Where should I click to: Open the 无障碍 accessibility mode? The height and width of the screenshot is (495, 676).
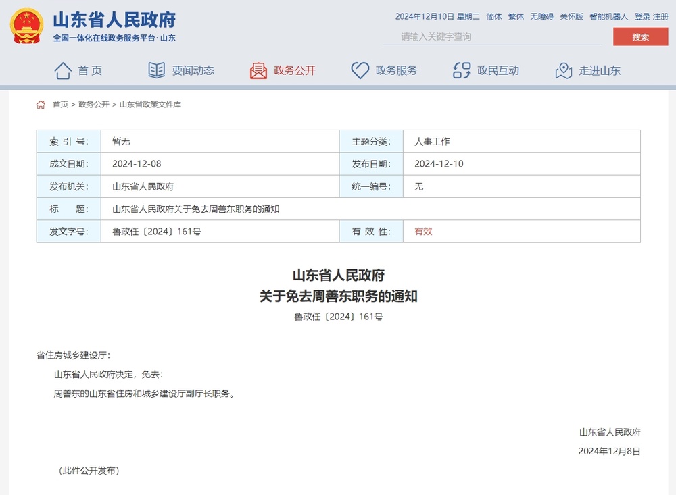pyautogui.click(x=542, y=16)
